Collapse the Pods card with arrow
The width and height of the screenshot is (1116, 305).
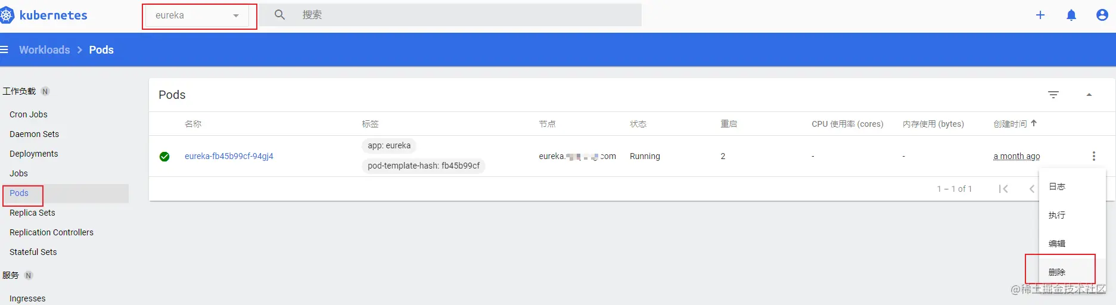pyautogui.click(x=1089, y=95)
